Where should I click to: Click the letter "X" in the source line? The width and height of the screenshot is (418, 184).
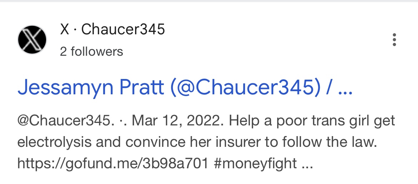pos(64,29)
